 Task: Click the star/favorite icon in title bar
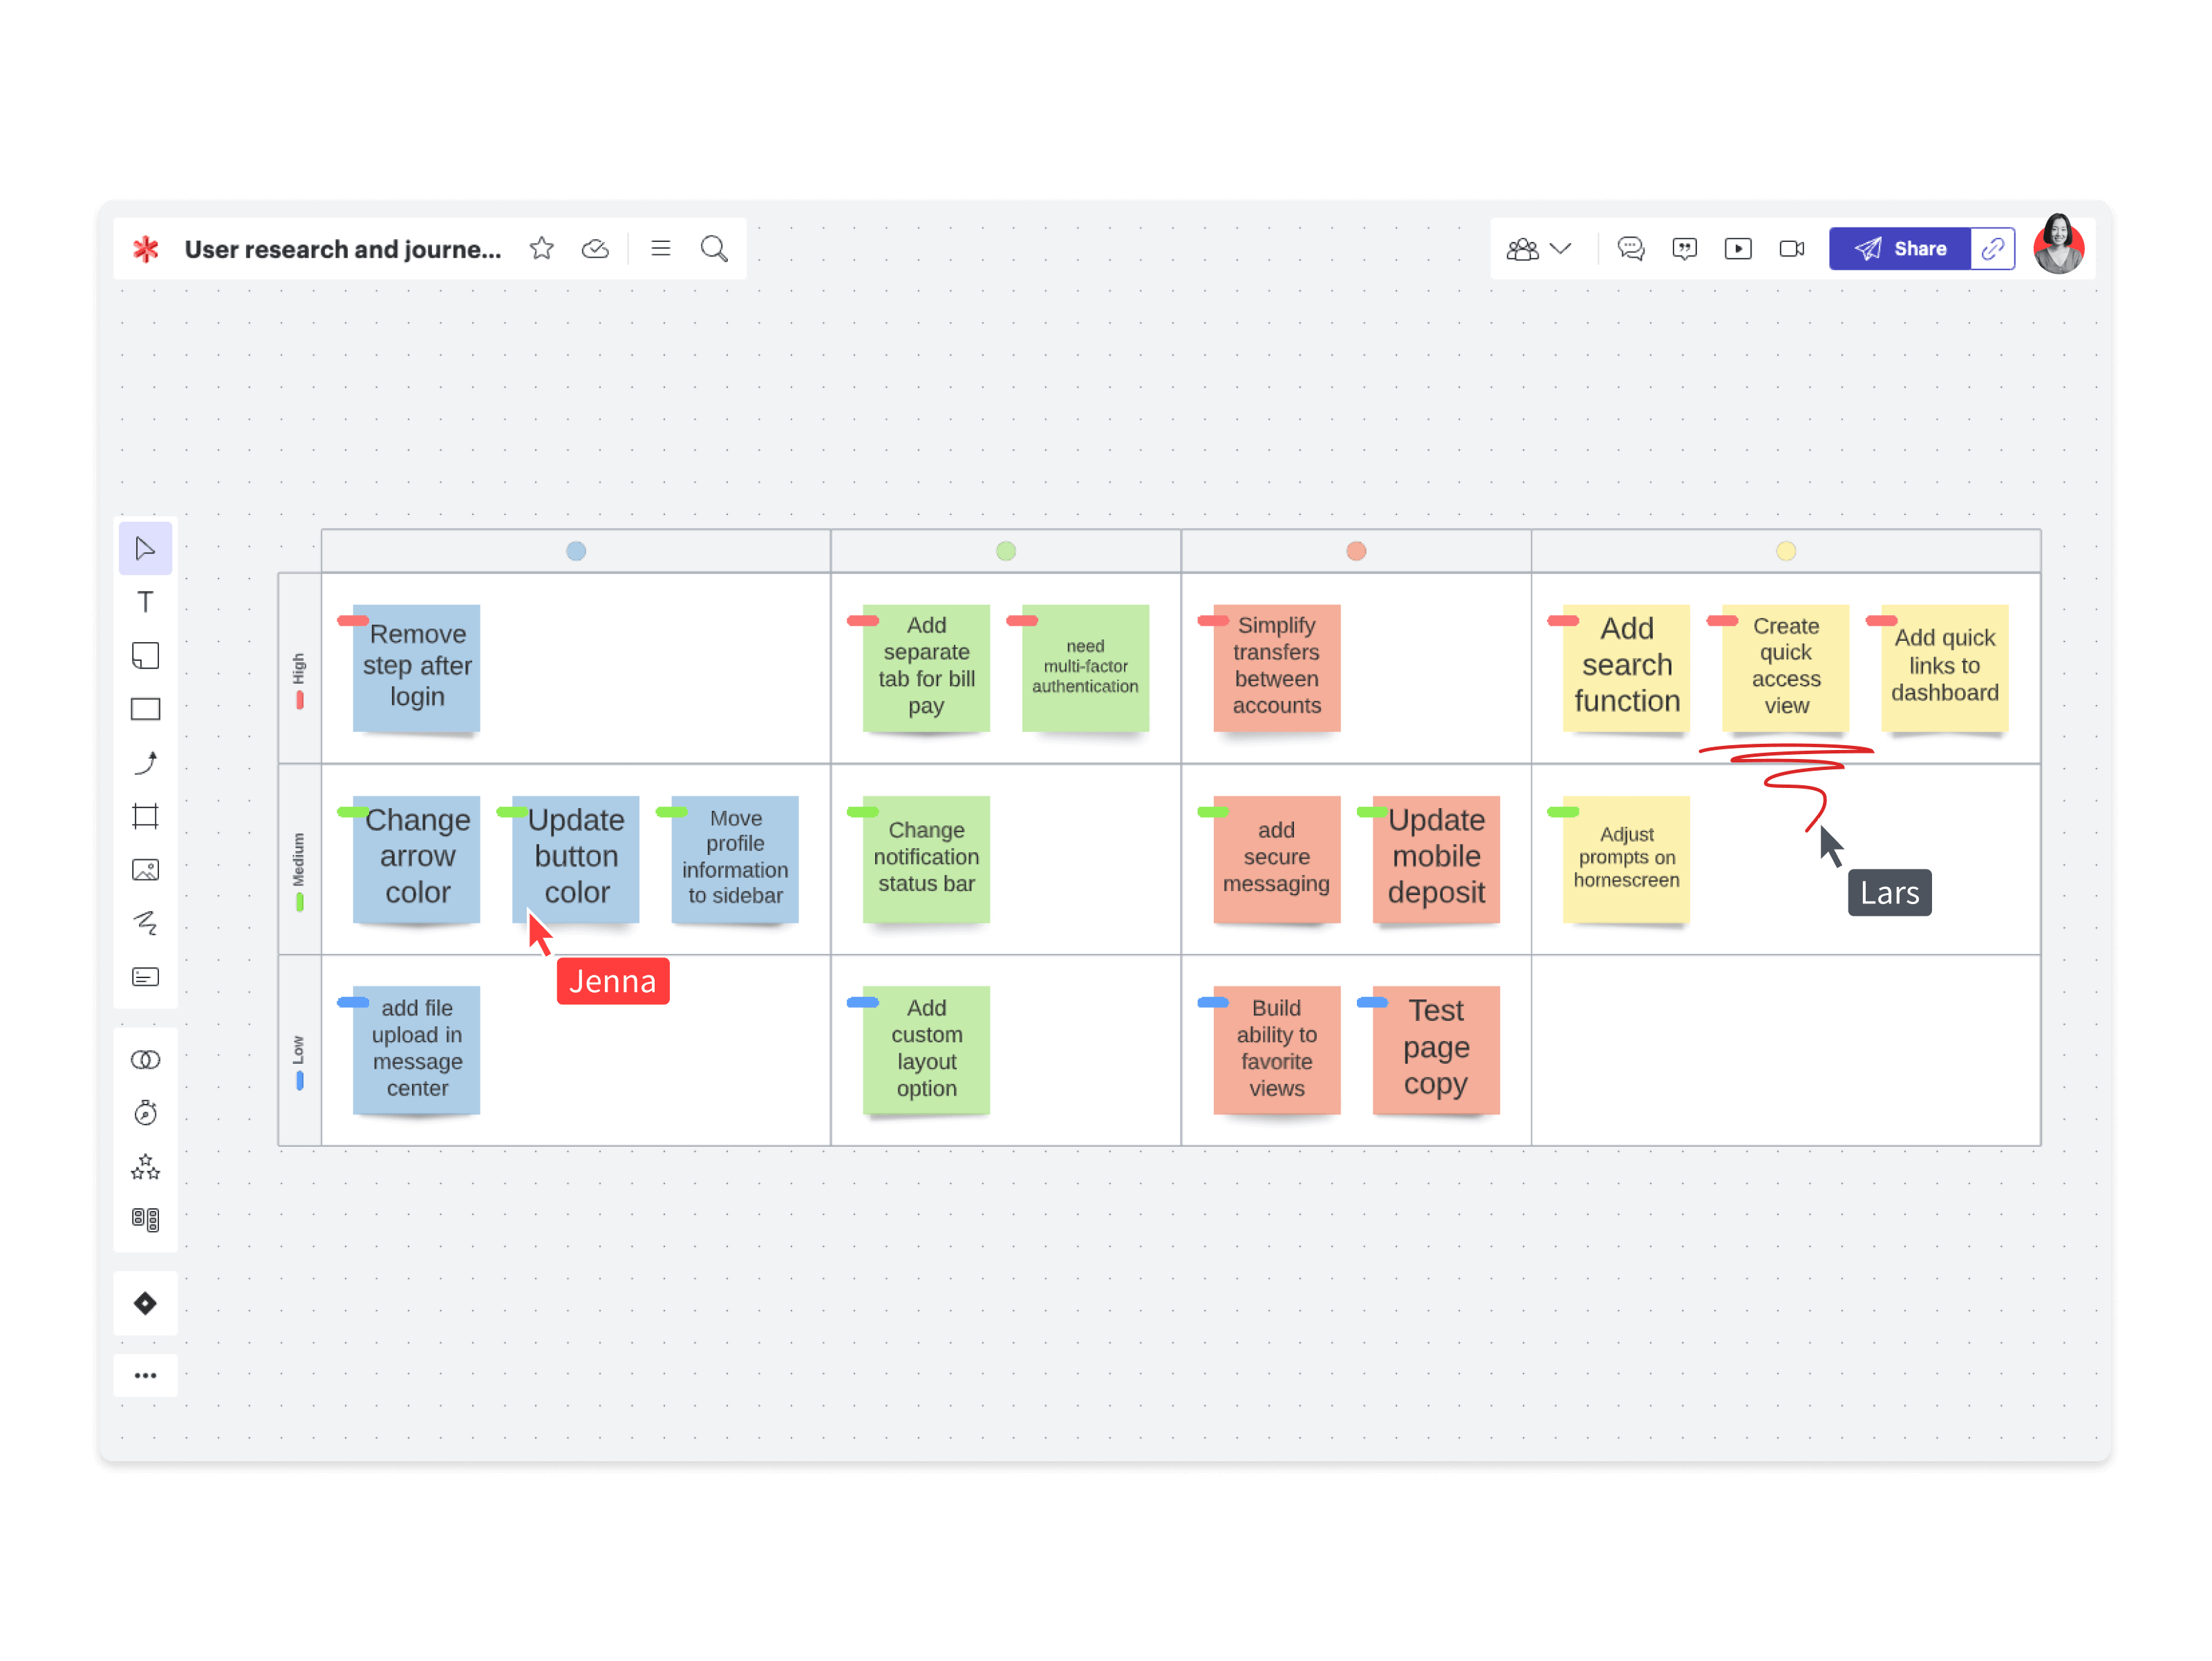coord(543,247)
